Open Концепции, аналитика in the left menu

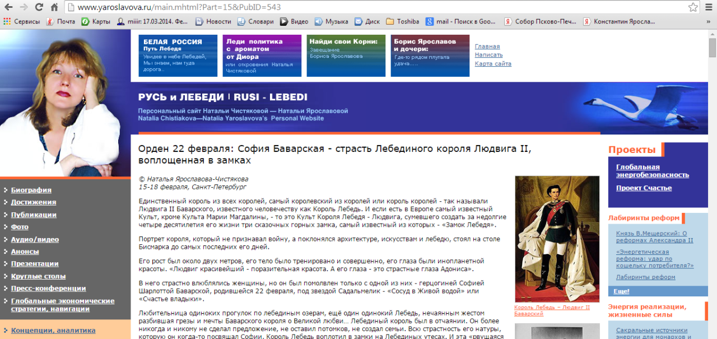53,331
